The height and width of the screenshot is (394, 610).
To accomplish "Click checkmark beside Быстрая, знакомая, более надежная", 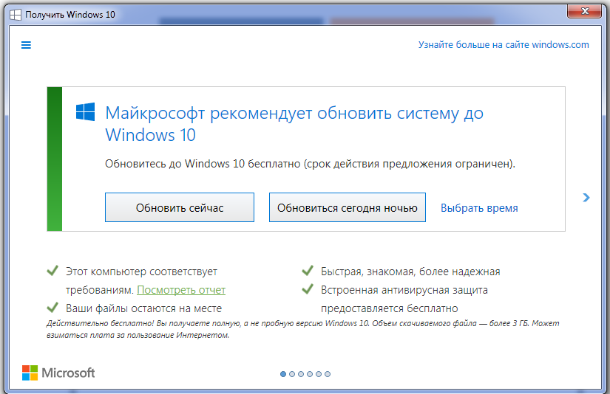I will pyautogui.click(x=308, y=270).
